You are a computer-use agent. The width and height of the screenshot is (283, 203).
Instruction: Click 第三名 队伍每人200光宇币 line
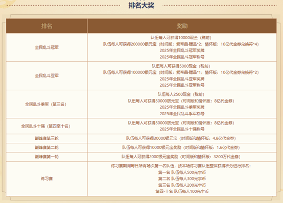click(x=182, y=185)
